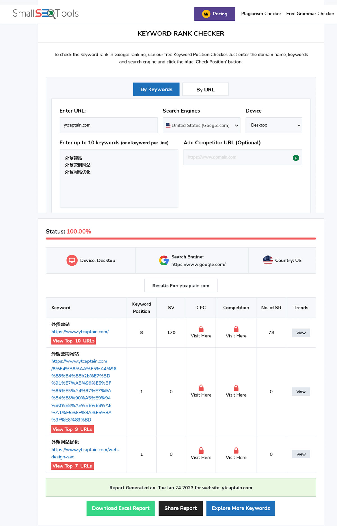Click the SV column header
This screenshot has width=337, height=526.
(171, 308)
